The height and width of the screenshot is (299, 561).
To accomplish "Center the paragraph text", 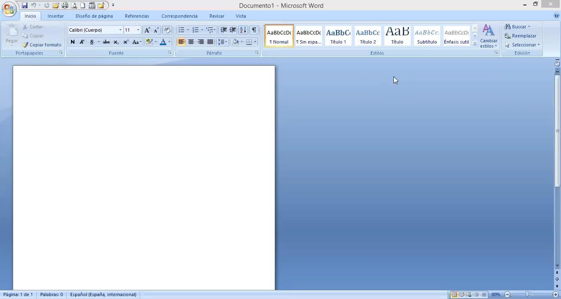I will 191,42.
